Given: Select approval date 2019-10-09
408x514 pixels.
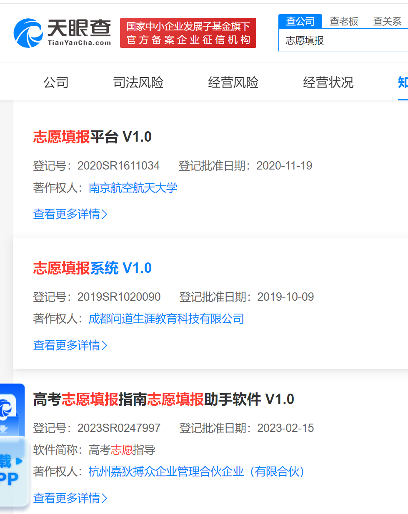Looking at the screenshot, I should click(285, 297).
